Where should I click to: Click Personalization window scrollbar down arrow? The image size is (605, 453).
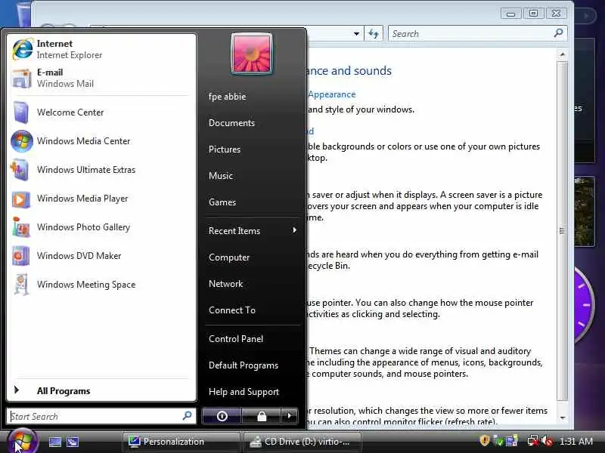point(563,418)
